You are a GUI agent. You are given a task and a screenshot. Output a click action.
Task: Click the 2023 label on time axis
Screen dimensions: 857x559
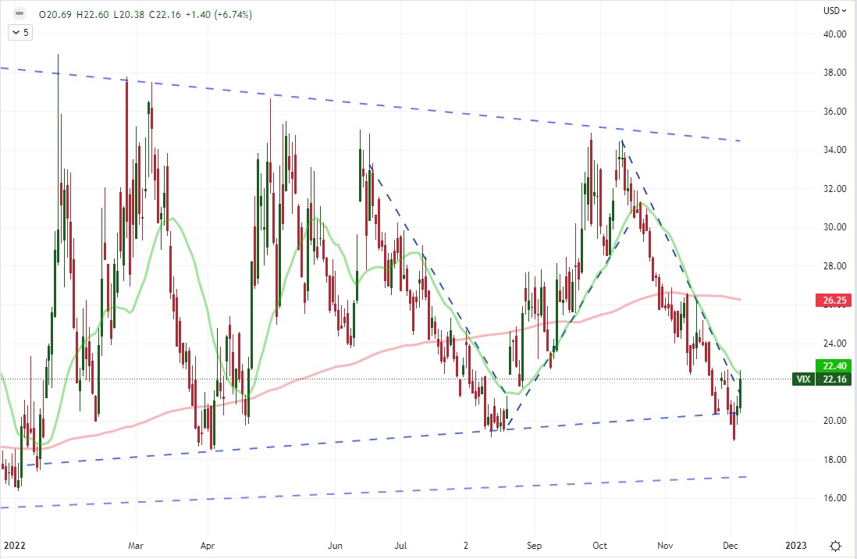click(x=795, y=544)
